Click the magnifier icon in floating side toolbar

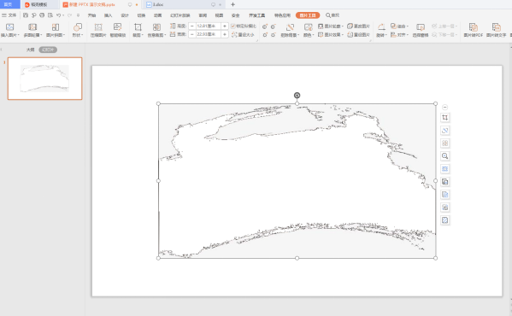point(444,156)
